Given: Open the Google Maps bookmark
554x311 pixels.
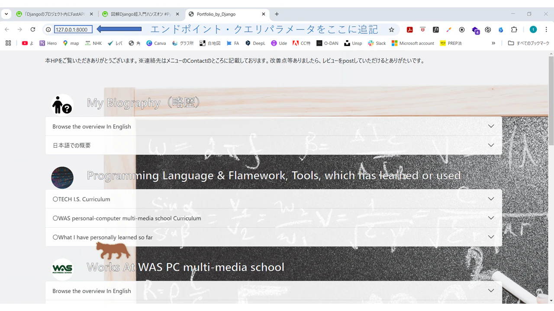Looking at the screenshot, I should 71,43.
